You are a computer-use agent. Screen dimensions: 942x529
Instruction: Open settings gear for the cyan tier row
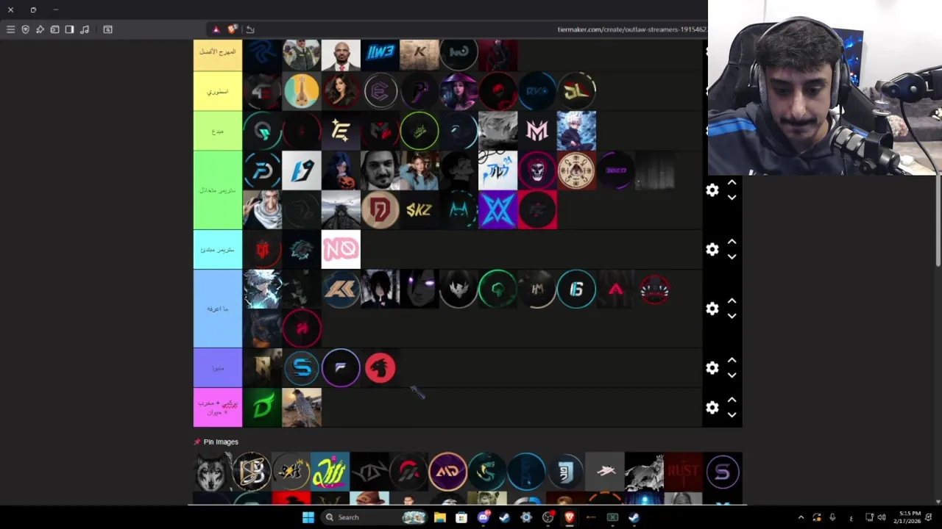pos(712,250)
